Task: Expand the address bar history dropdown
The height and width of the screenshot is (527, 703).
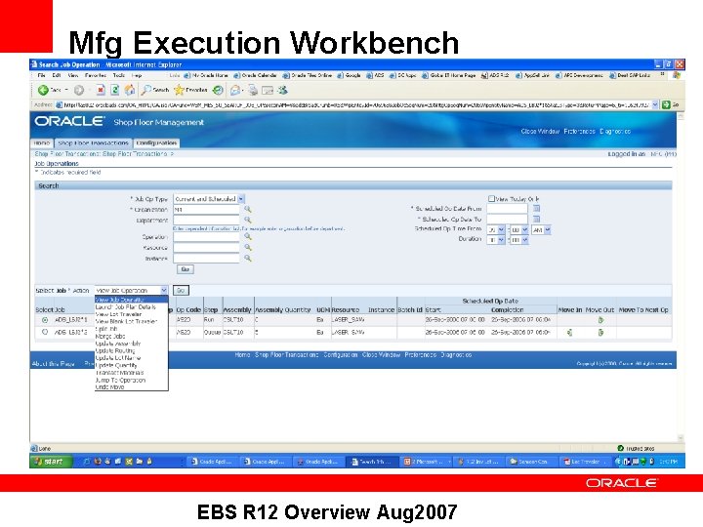Action: click(x=655, y=104)
